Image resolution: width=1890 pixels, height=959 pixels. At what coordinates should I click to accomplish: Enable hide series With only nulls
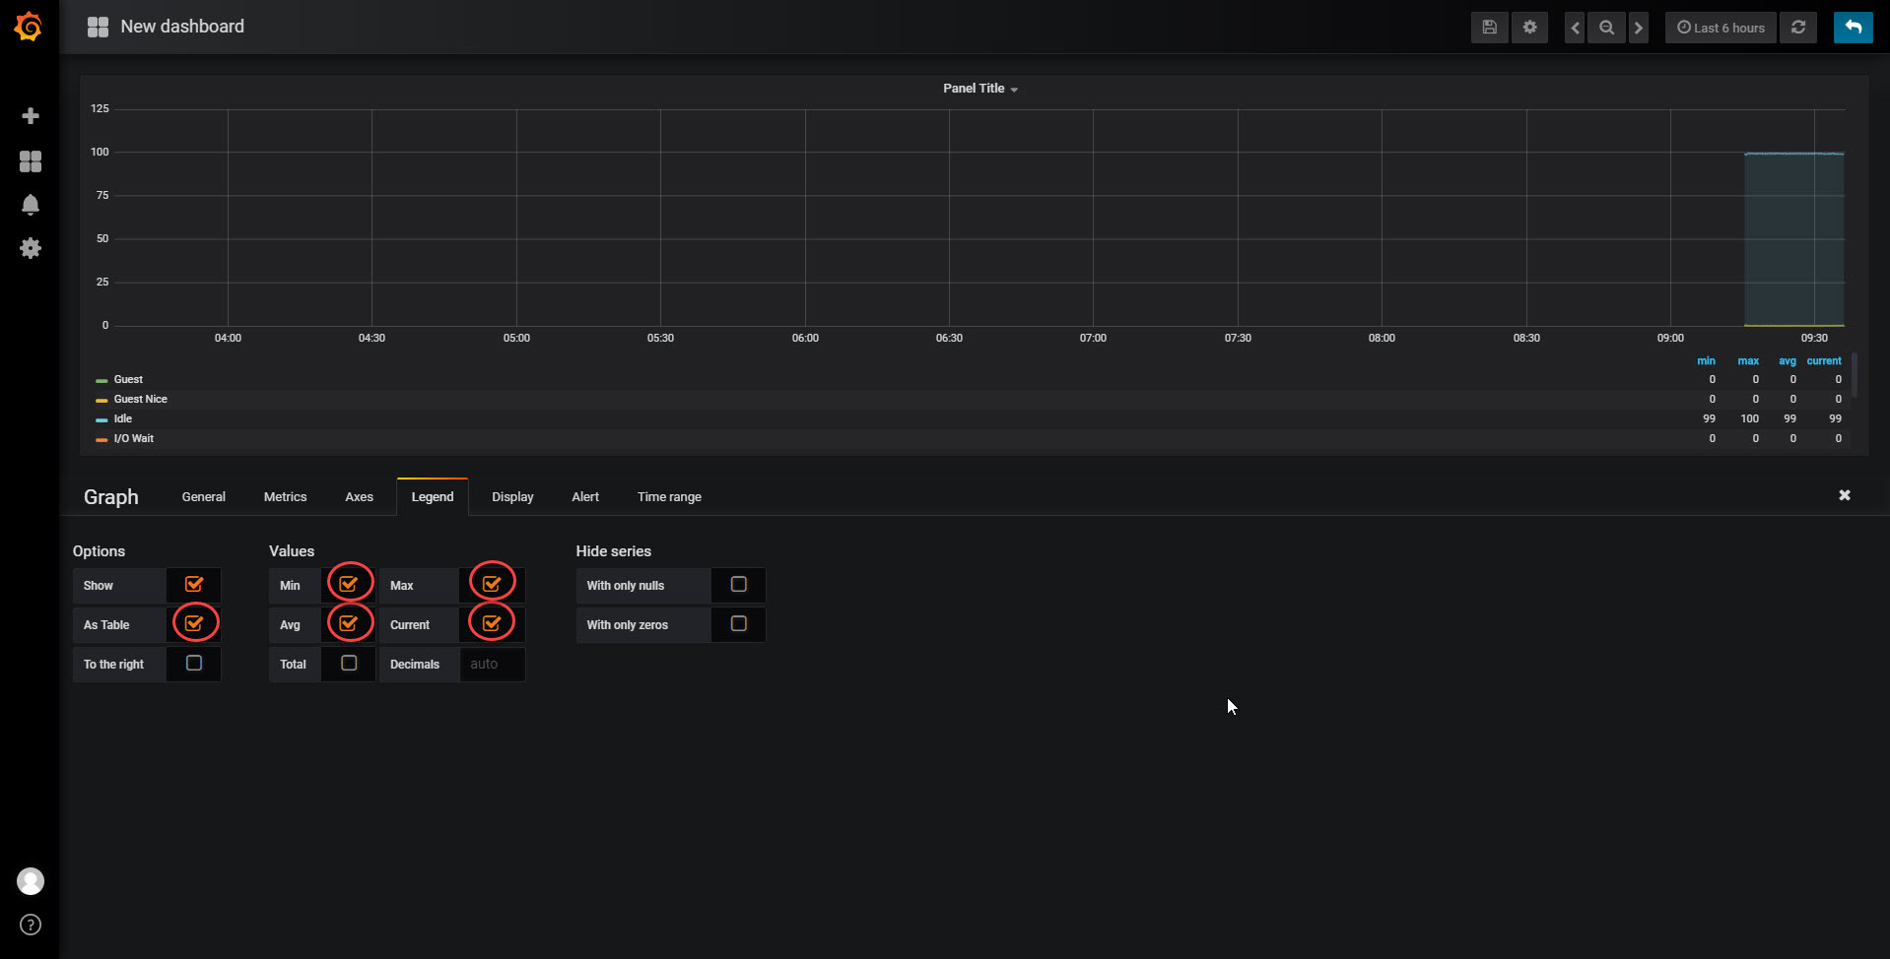click(x=739, y=584)
